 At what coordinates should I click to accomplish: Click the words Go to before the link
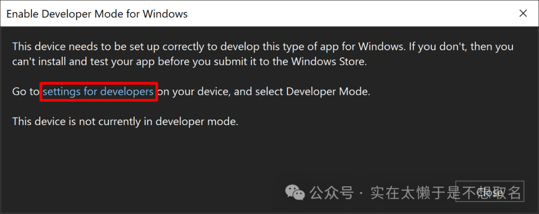click(25, 92)
